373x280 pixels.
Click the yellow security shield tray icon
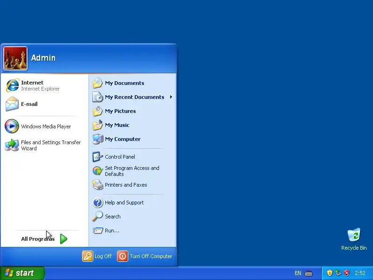pyautogui.click(x=330, y=273)
